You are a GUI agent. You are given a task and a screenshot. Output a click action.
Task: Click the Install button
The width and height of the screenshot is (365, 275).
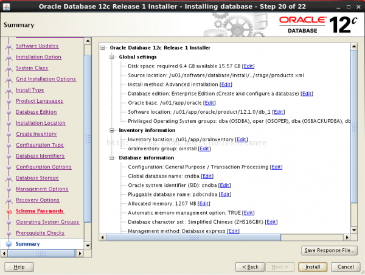click(x=313, y=267)
